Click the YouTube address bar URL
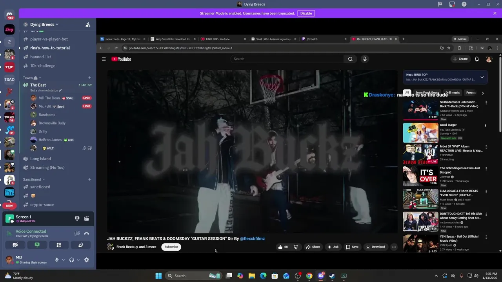The height and width of the screenshot is (282, 502). (180, 48)
